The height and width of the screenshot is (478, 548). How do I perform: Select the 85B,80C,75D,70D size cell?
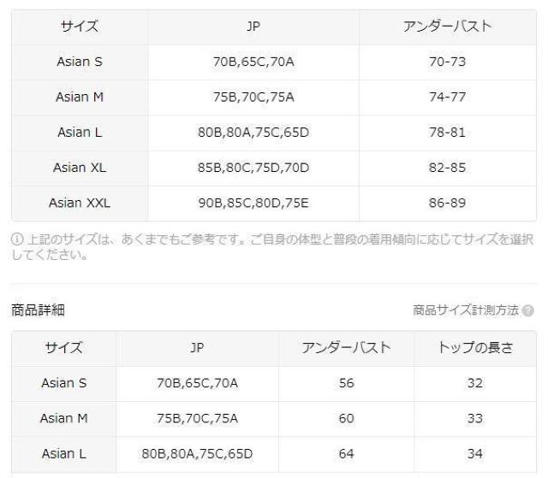click(253, 168)
